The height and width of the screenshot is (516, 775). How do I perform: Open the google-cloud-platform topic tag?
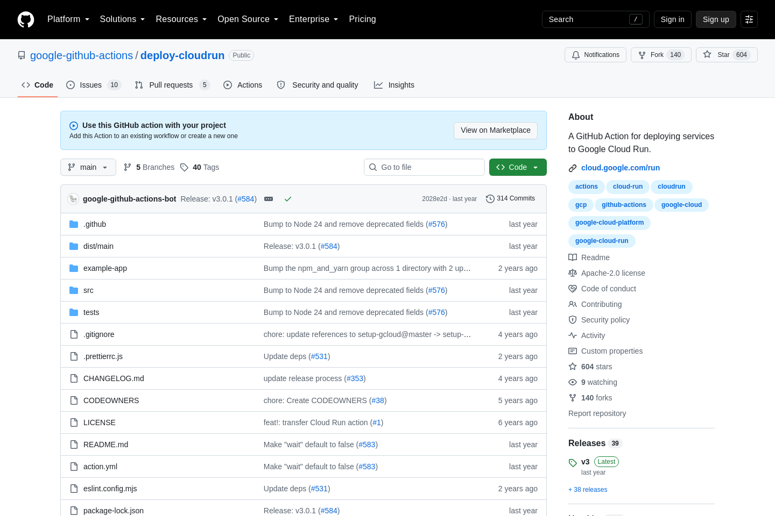609,223
